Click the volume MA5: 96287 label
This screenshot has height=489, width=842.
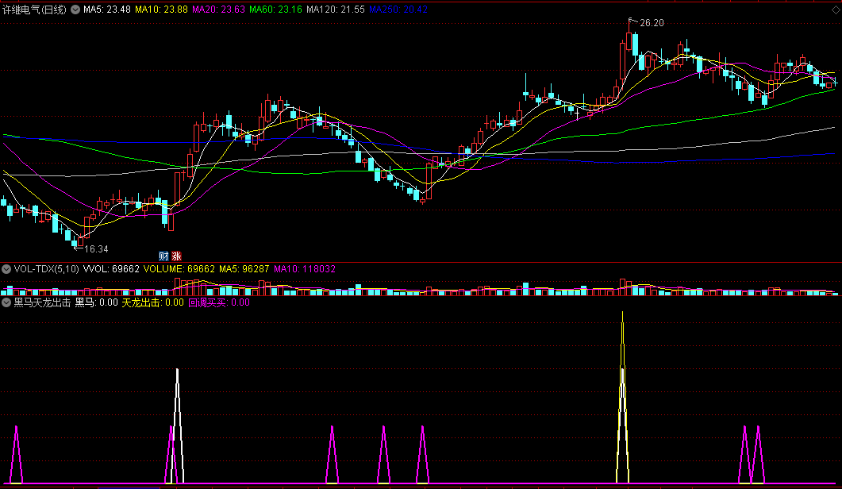244,269
